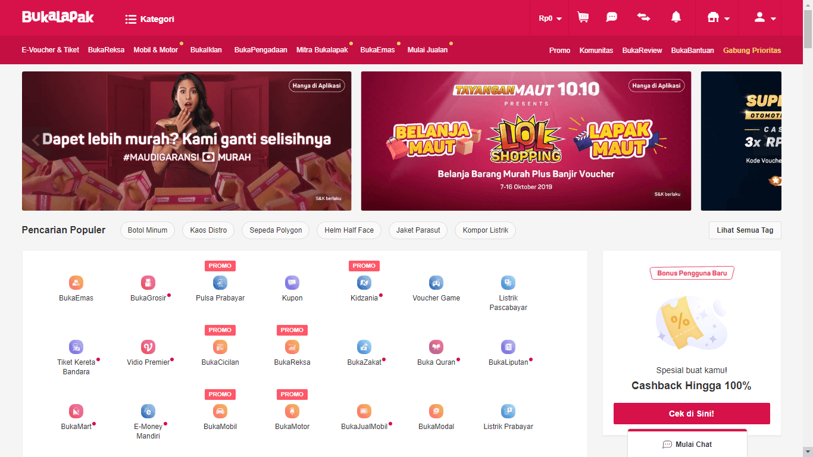Follow the Gabung Prioritas link
The image size is (813, 457).
tap(752, 51)
